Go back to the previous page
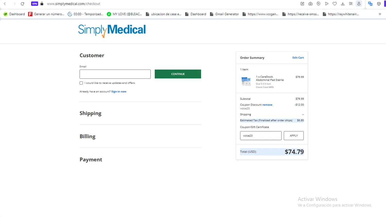386x217 pixels. [5, 4]
